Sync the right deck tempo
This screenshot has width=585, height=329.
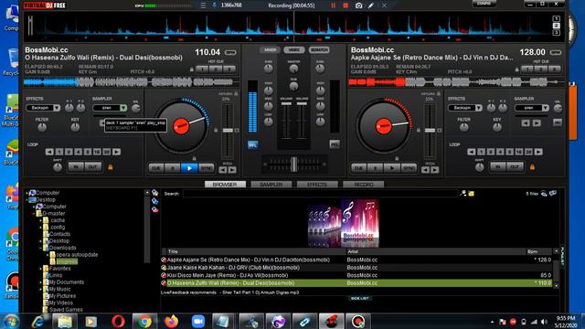tap(409, 168)
